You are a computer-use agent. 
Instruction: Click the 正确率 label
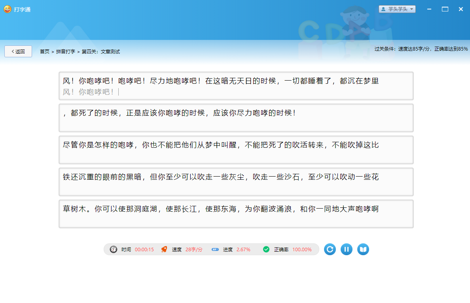[281, 249]
